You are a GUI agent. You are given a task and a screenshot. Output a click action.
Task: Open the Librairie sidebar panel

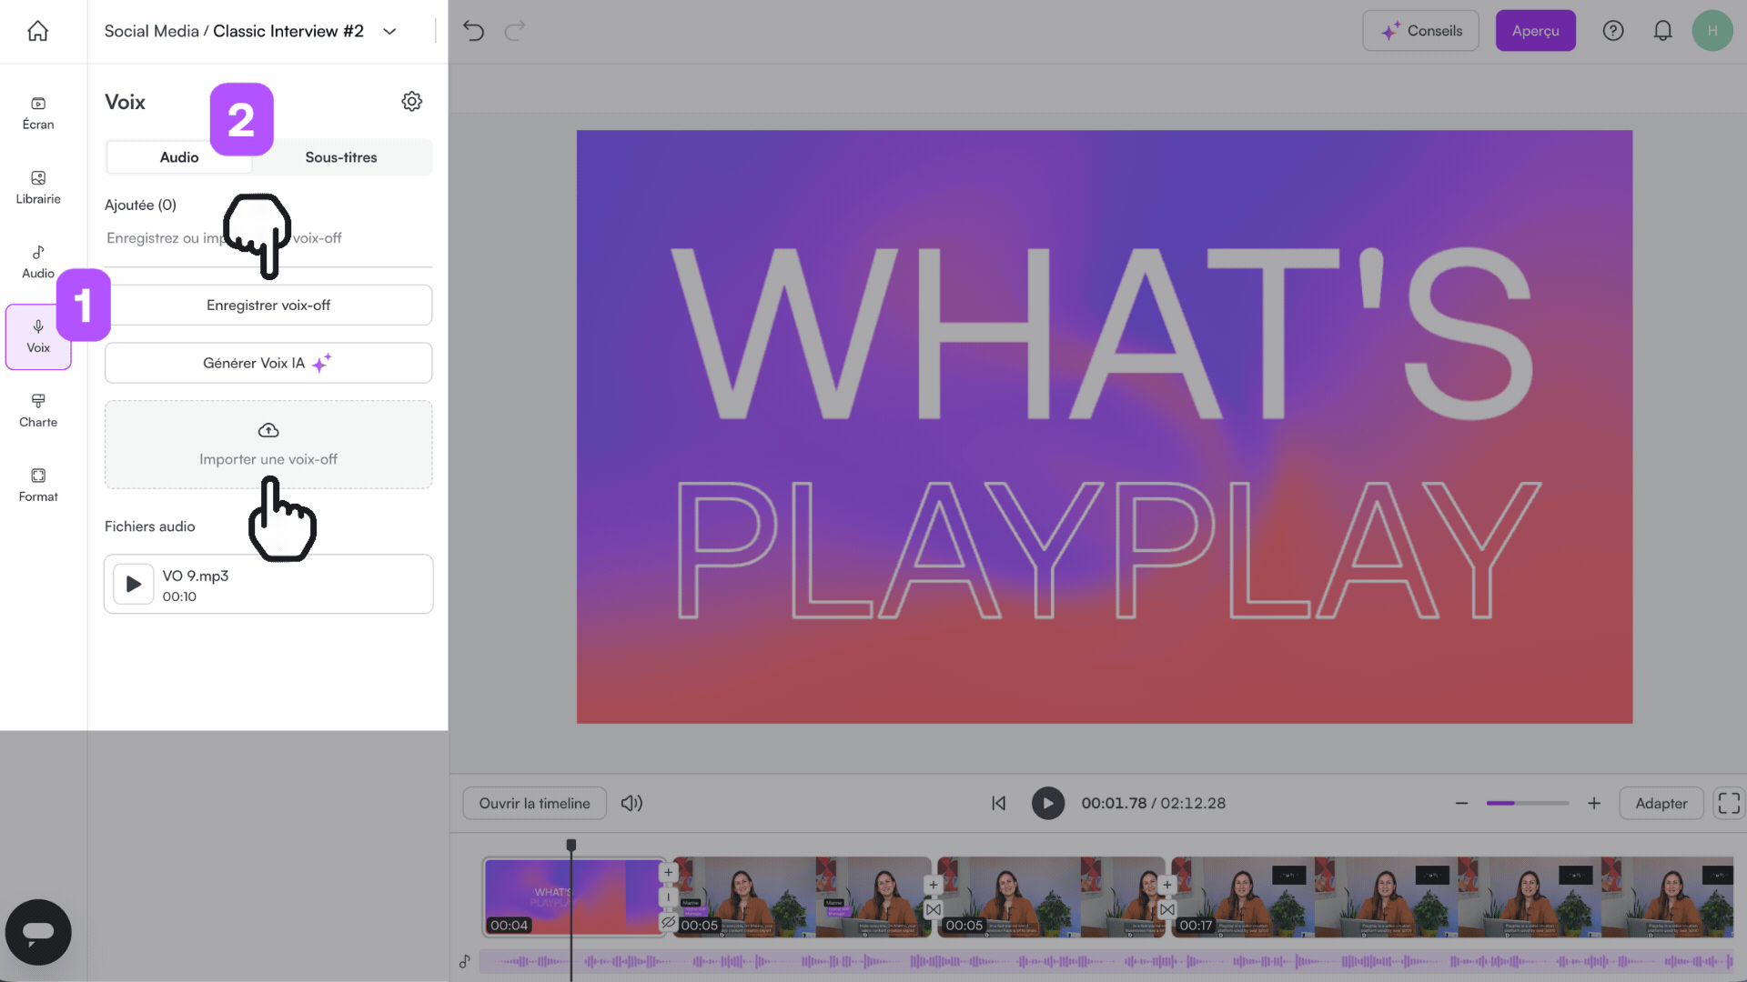pos(38,188)
